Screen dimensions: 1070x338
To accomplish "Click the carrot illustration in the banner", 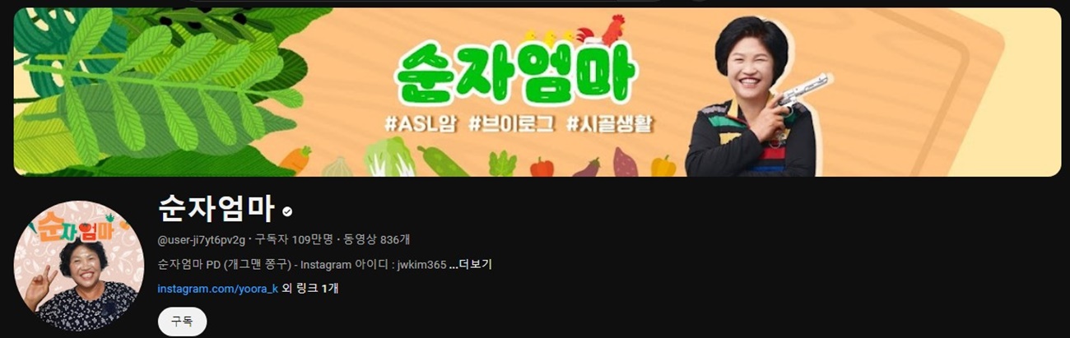I will (x=295, y=159).
